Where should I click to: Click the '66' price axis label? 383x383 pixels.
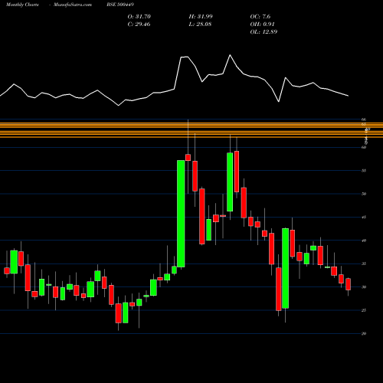364,119
